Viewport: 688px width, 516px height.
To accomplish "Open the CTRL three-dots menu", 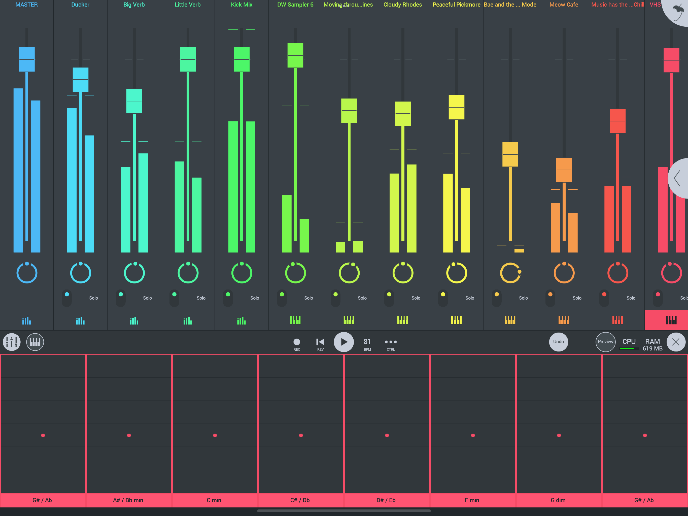I will tap(391, 342).
